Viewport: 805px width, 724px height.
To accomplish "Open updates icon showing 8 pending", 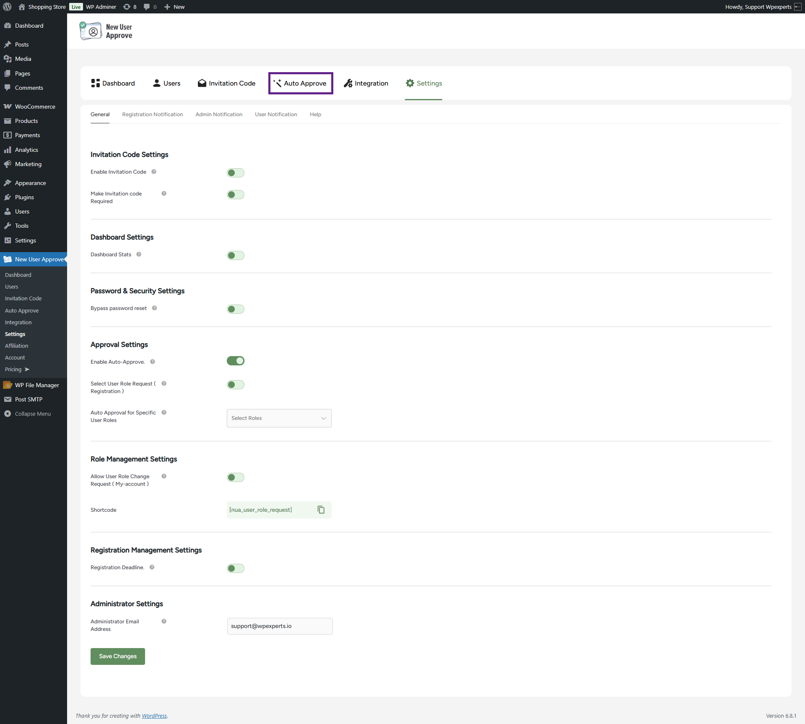I will [130, 7].
